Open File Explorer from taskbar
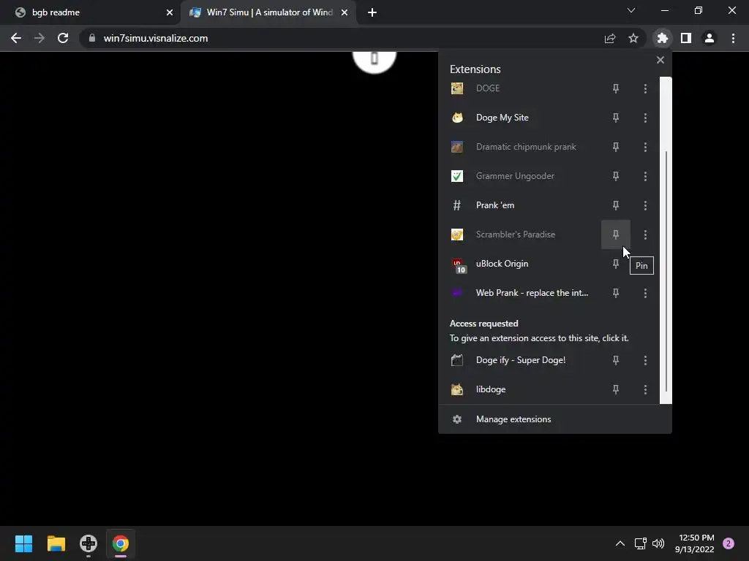This screenshot has width=749, height=561. [x=56, y=543]
